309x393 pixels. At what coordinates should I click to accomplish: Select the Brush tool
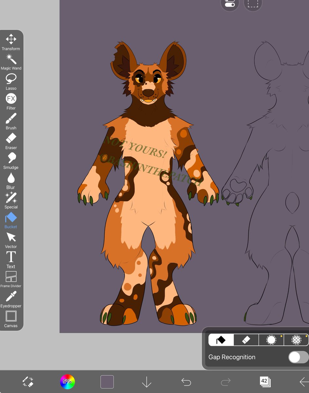[11, 122]
